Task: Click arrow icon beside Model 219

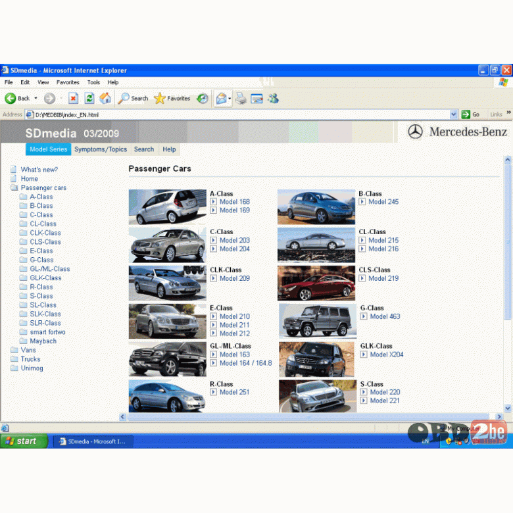Action: coord(362,278)
